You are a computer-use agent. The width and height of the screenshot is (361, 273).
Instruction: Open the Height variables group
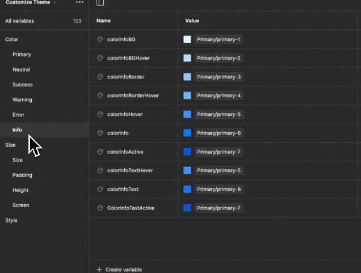[x=20, y=190]
